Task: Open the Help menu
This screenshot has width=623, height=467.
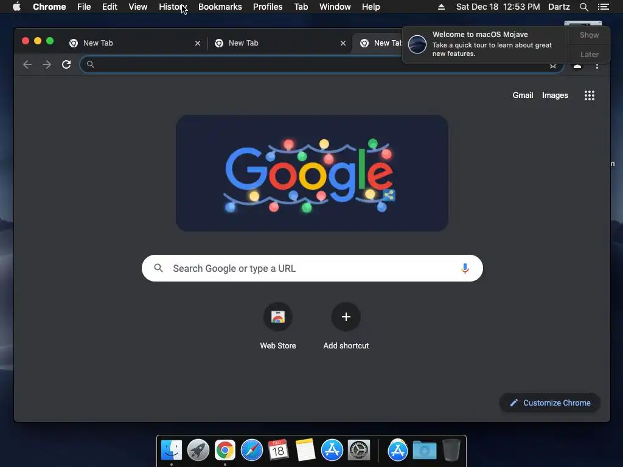Action: point(371,7)
